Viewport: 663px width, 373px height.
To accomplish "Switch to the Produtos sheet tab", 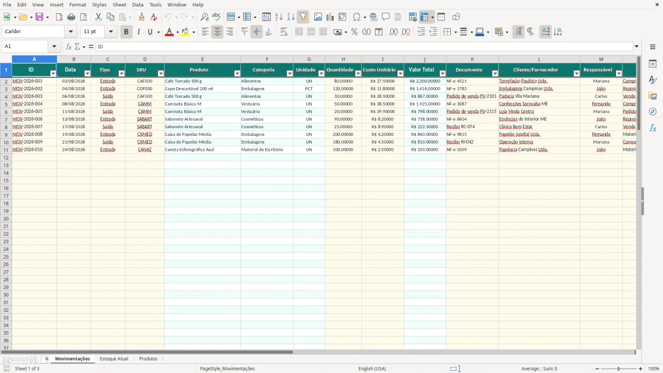I will click(x=148, y=359).
